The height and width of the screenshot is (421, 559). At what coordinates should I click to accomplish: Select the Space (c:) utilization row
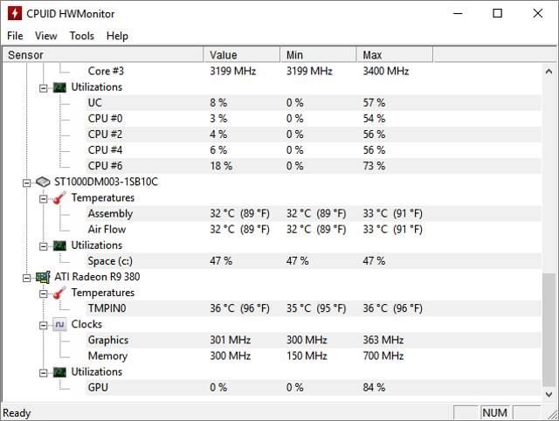click(x=114, y=261)
